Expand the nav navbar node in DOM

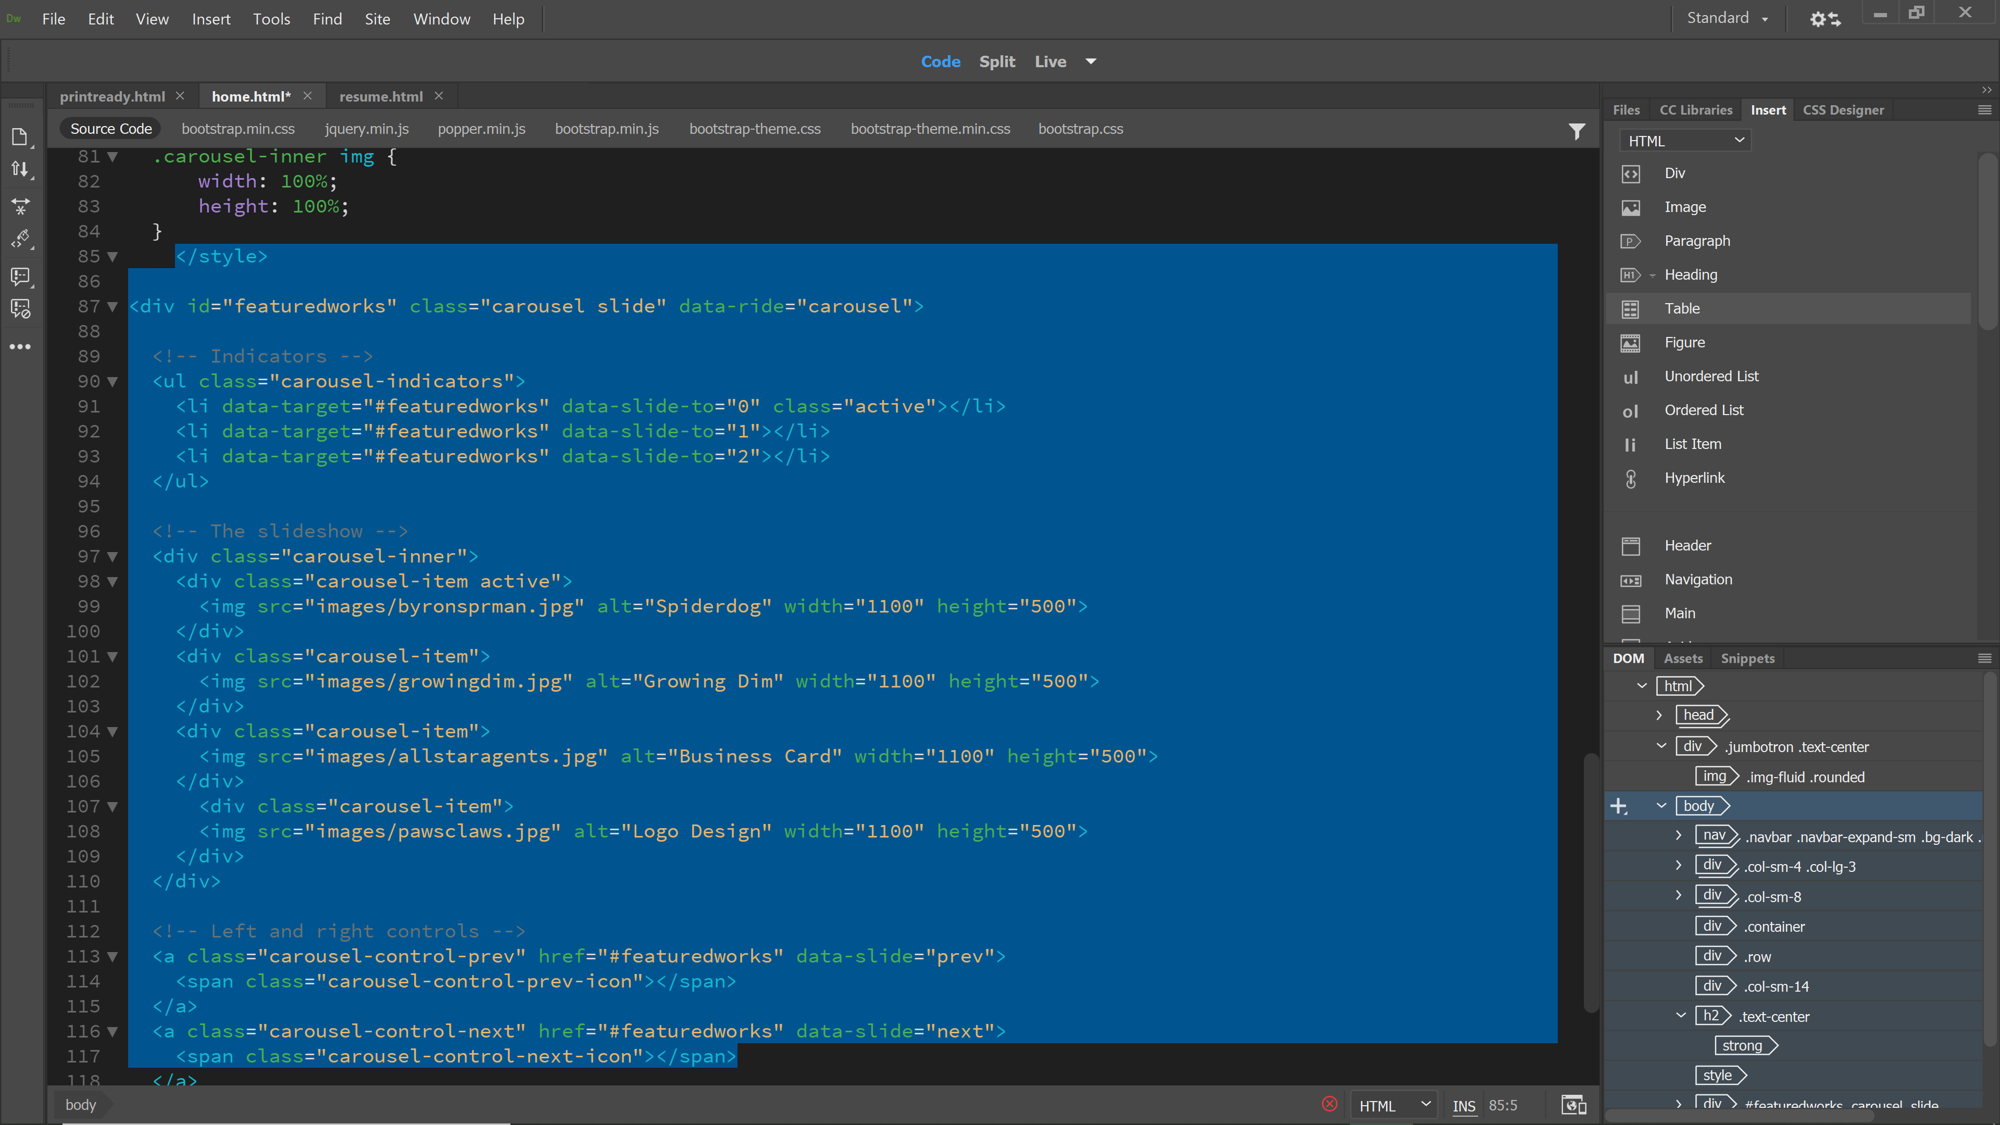(x=1678, y=836)
